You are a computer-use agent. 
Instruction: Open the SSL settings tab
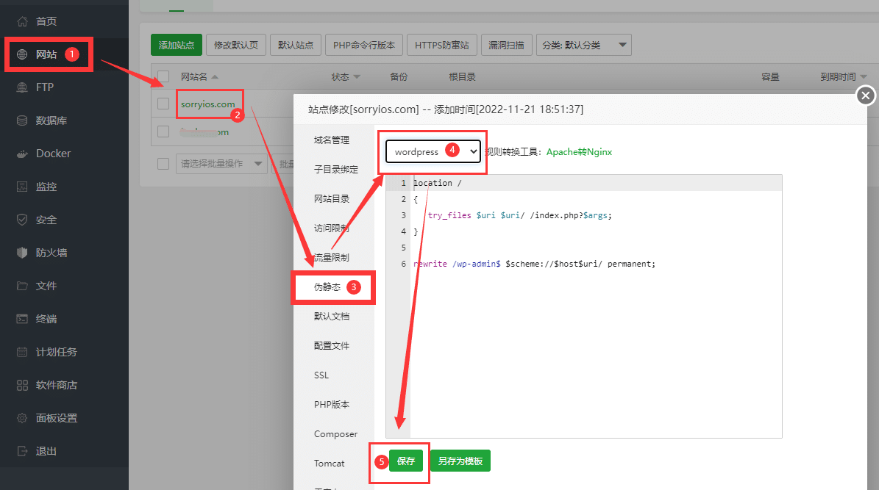point(321,375)
